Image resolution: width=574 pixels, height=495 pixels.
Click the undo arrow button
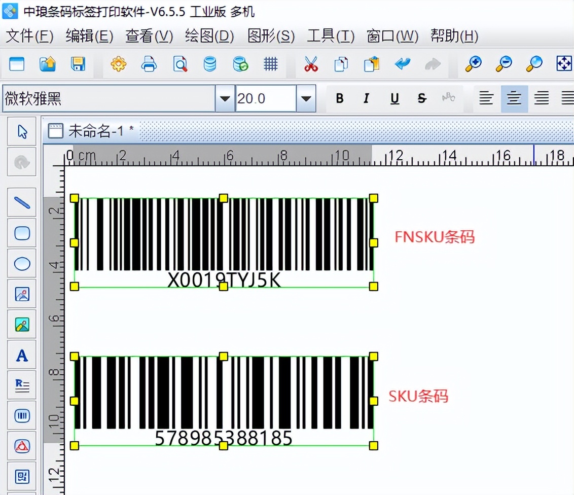coord(402,64)
